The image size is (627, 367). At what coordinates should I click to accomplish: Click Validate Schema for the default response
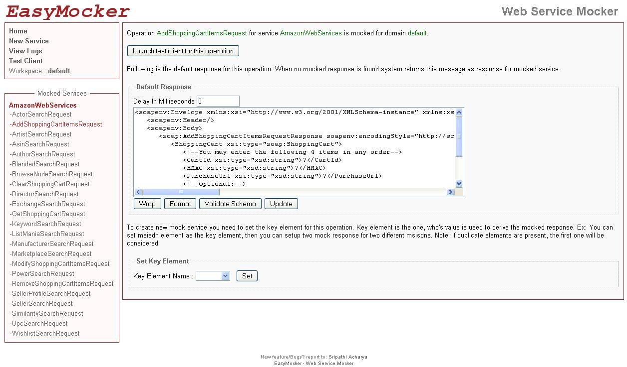tap(230, 204)
